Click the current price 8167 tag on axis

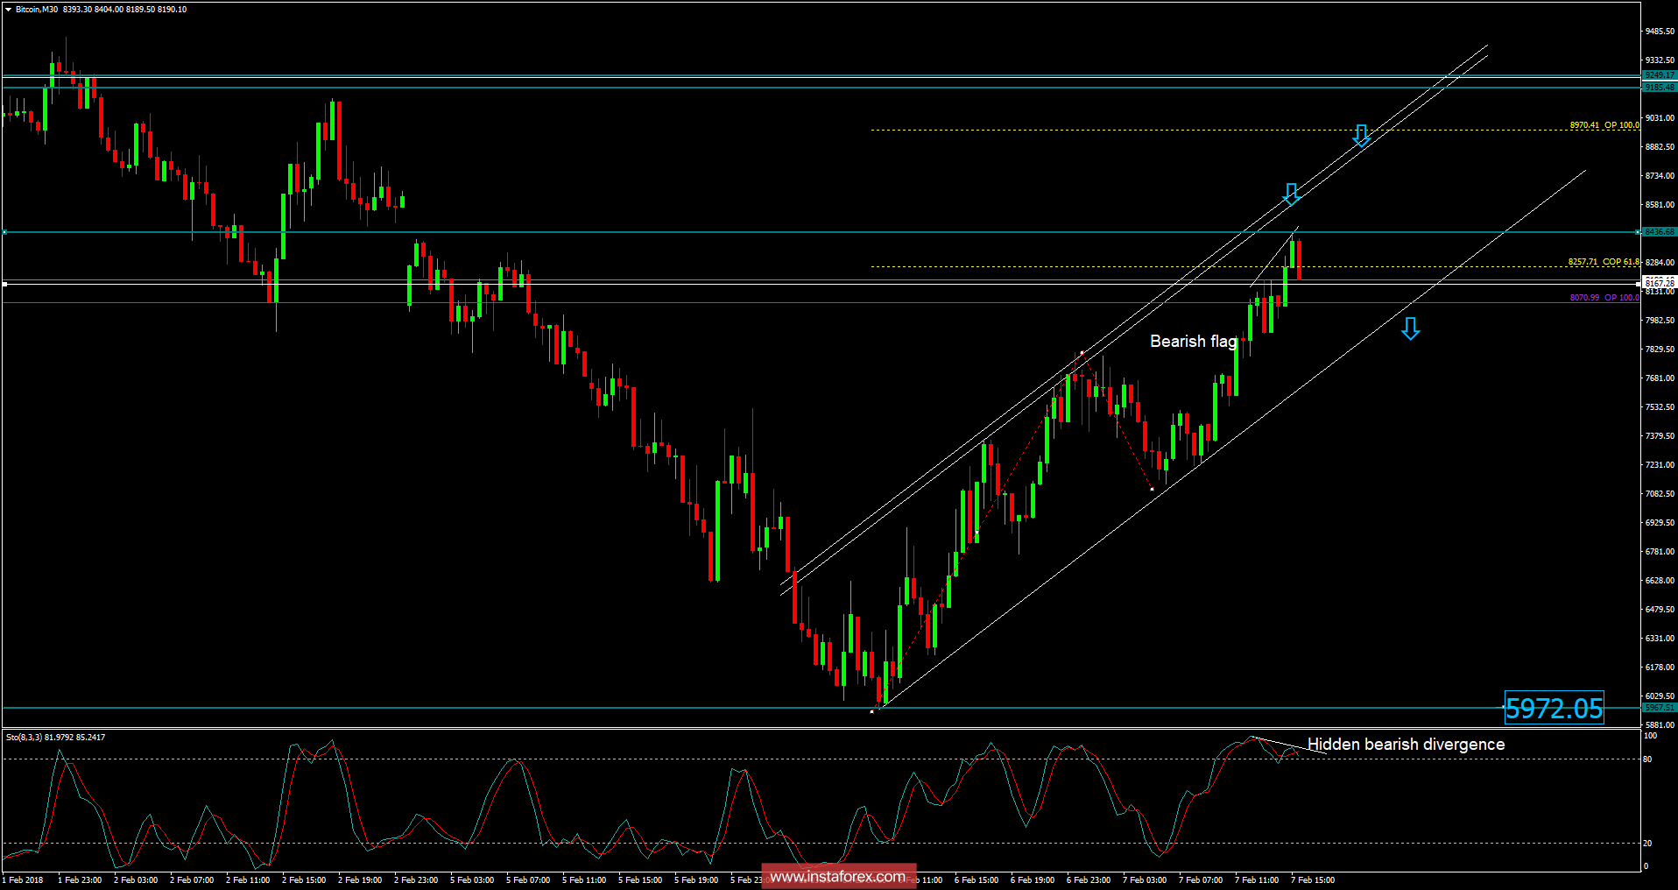(x=1660, y=282)
